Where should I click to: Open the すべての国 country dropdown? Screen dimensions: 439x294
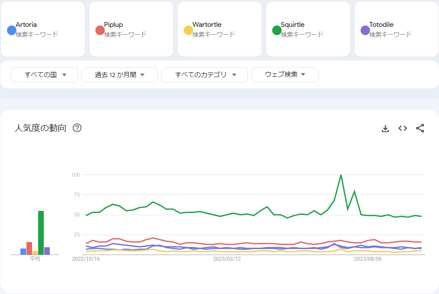(45, 74)
